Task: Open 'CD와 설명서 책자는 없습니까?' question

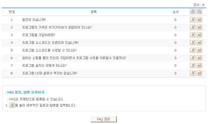Action: [x=50, y=73]
